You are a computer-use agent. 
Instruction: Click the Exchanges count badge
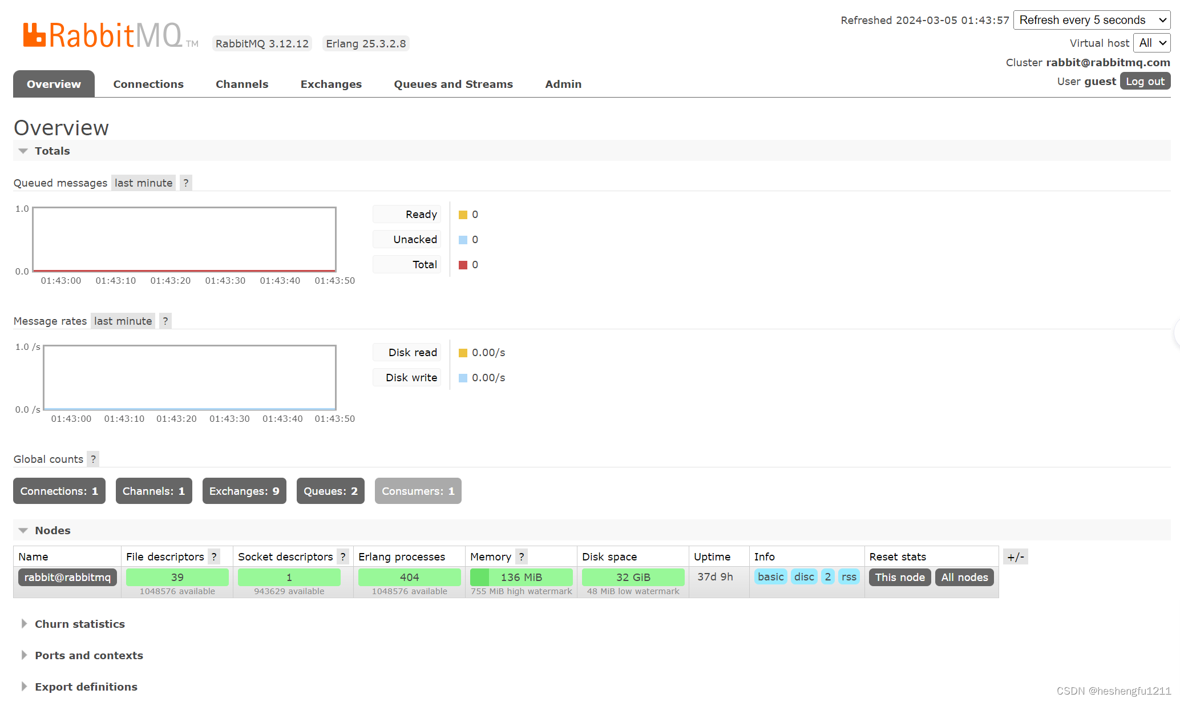pos(244,491)
